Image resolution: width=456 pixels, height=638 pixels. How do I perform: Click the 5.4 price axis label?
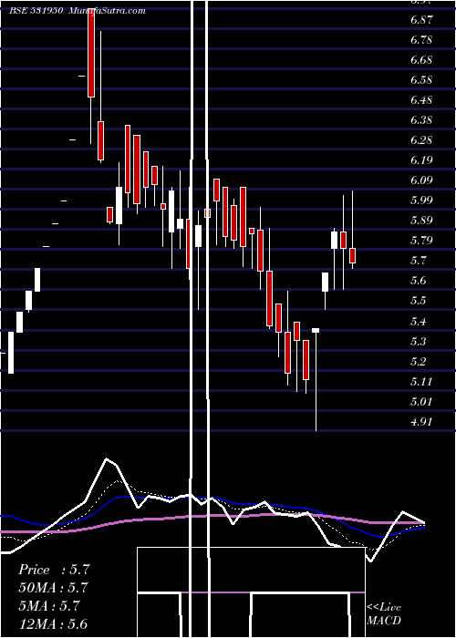coord(419,321)
